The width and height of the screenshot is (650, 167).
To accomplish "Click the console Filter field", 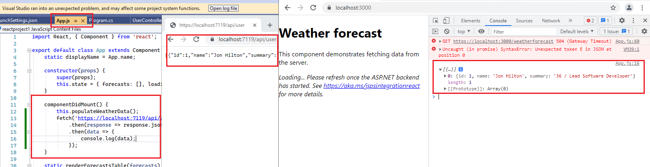I will tap(524, 32).
